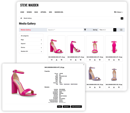Image resolution: width=130 pixels, height=113 pixels.
Task: Add 67F_03.jpg to cart via cart icon
Action: (81, 60)
